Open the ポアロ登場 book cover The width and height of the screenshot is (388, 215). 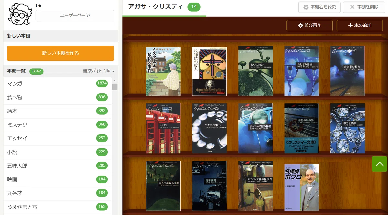pos(348,128)
